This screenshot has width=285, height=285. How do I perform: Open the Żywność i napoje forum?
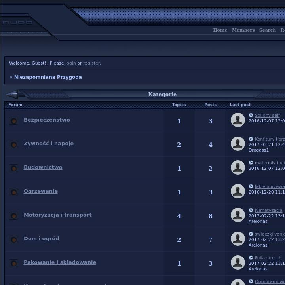tap(48, 144)
